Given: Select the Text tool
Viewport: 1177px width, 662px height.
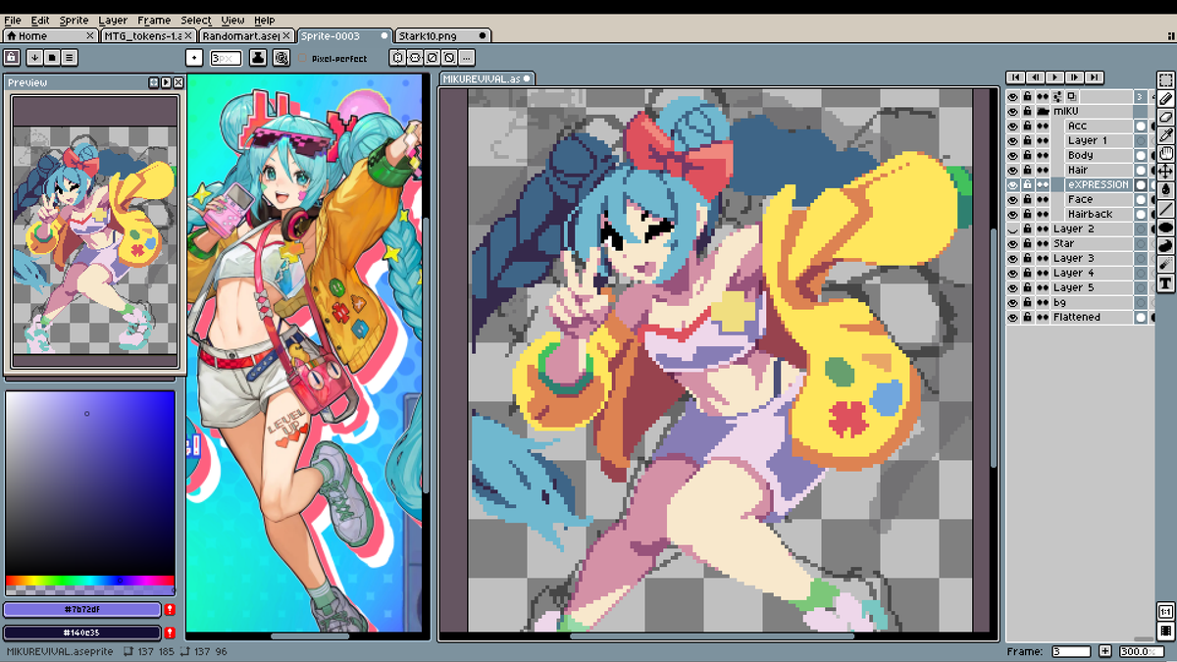Looking at the screenshot, I should 1165,283.
